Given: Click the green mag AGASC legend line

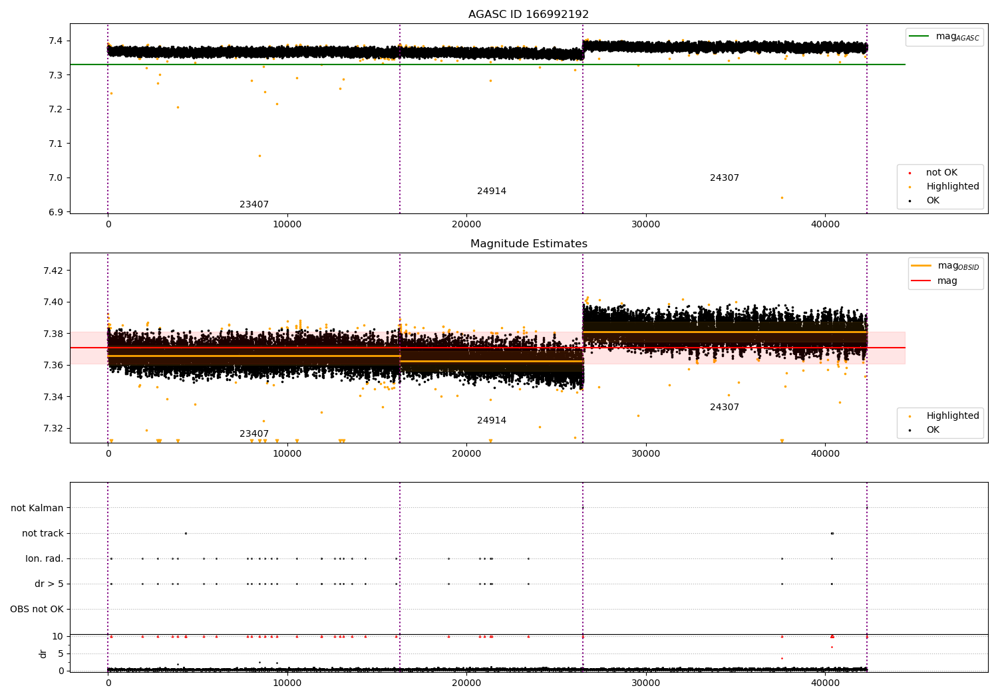Looking at the screenshot, I should [920, 37].
